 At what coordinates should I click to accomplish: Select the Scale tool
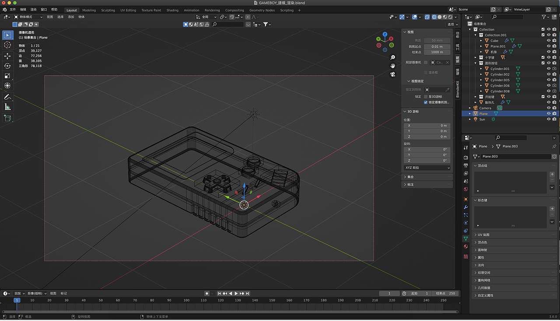pyautogui.click(x=7, y=76)
